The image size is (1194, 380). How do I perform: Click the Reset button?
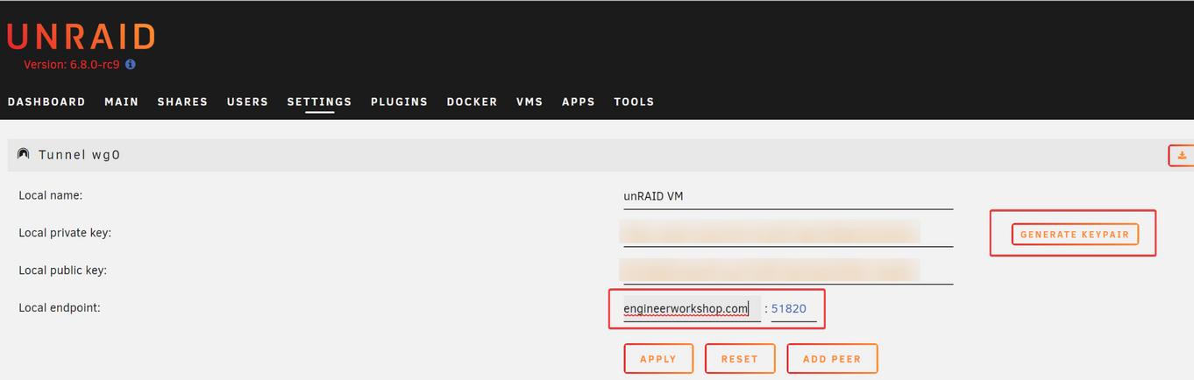(x=739, y=359)
